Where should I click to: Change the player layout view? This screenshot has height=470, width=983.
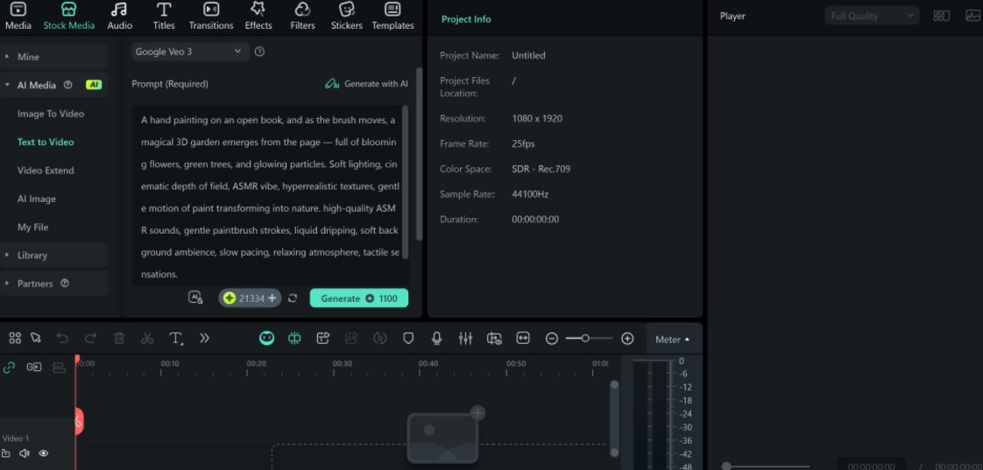[x=941, y=16]
